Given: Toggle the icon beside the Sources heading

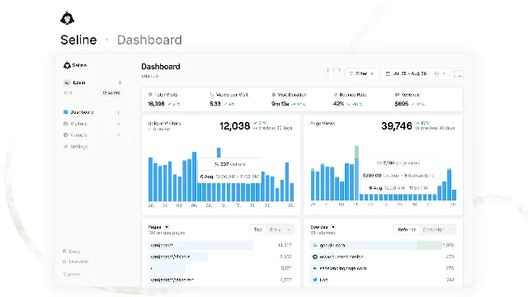Looking at the screenshot, I should pos(333,227).
